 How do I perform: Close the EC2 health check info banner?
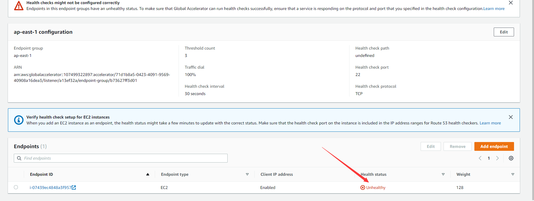(511, 117)
